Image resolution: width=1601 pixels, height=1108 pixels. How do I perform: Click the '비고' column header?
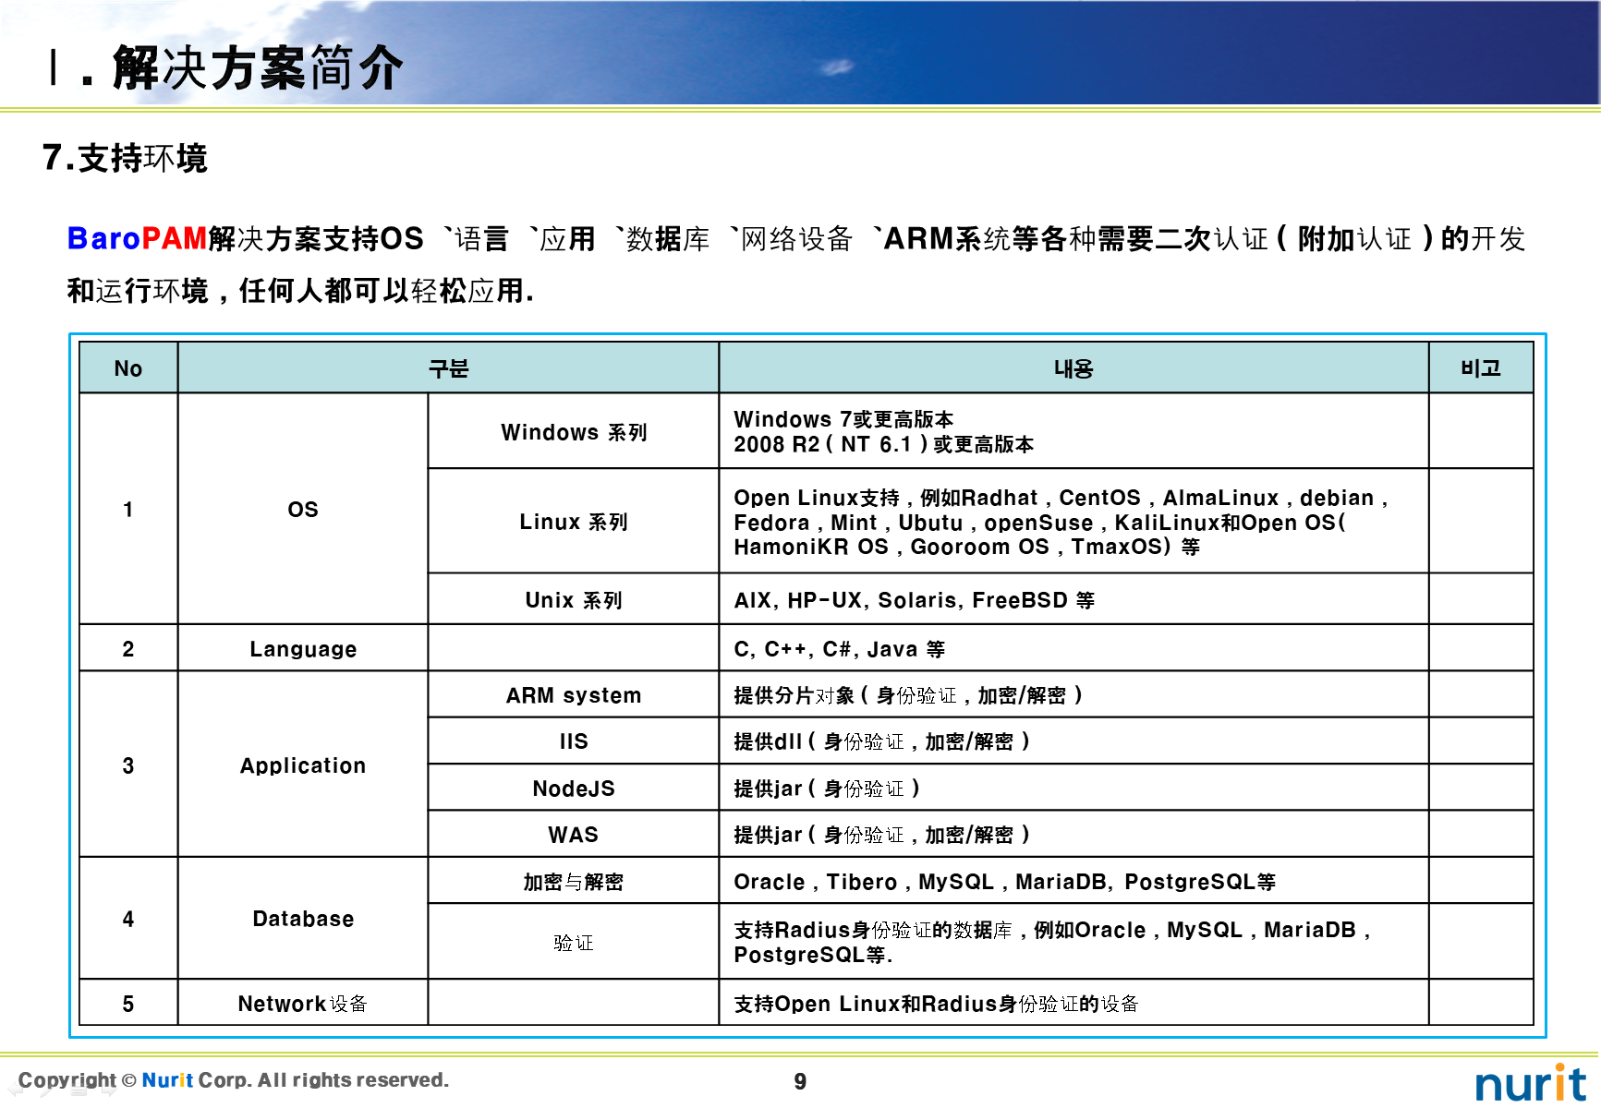(x=1481, y=368)
